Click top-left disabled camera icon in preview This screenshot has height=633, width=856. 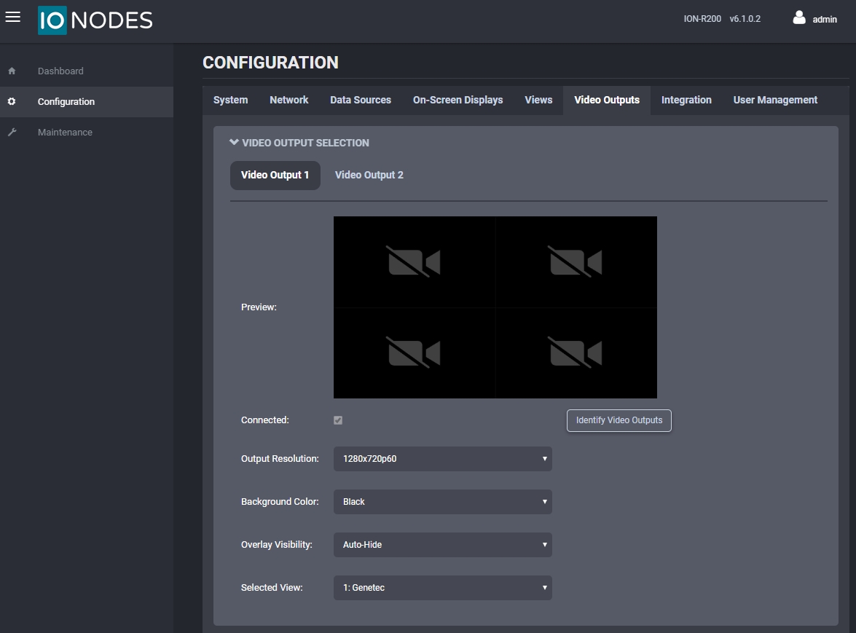pos(414,262)
